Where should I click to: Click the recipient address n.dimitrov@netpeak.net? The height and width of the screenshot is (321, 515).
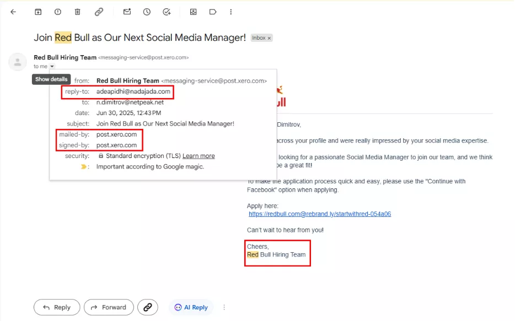[130, 102]
